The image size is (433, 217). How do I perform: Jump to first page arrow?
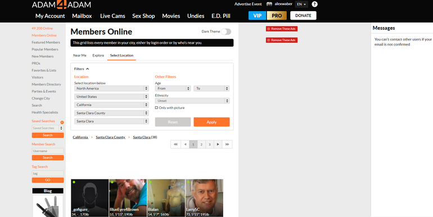[x=175, y=144]
